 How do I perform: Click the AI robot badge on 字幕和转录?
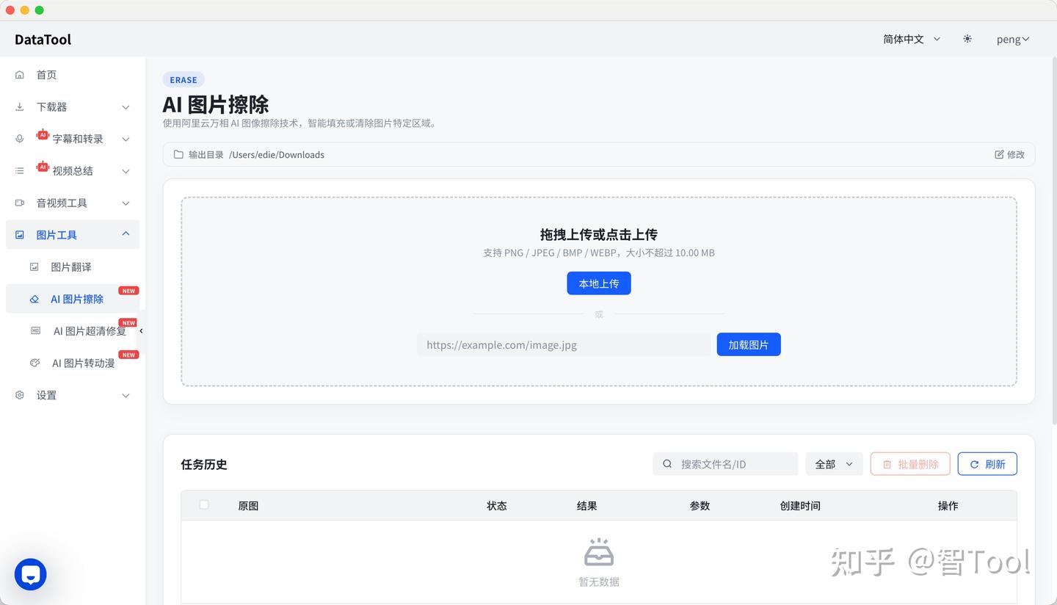tap(43, 135)
